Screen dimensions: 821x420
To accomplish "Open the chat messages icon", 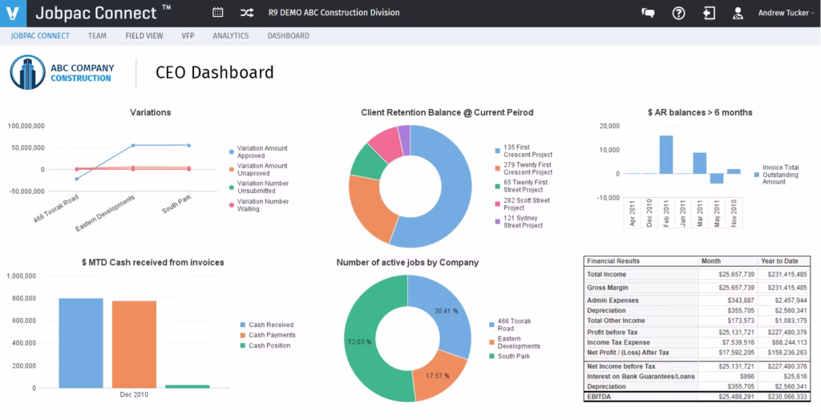I will click(648, 13).
